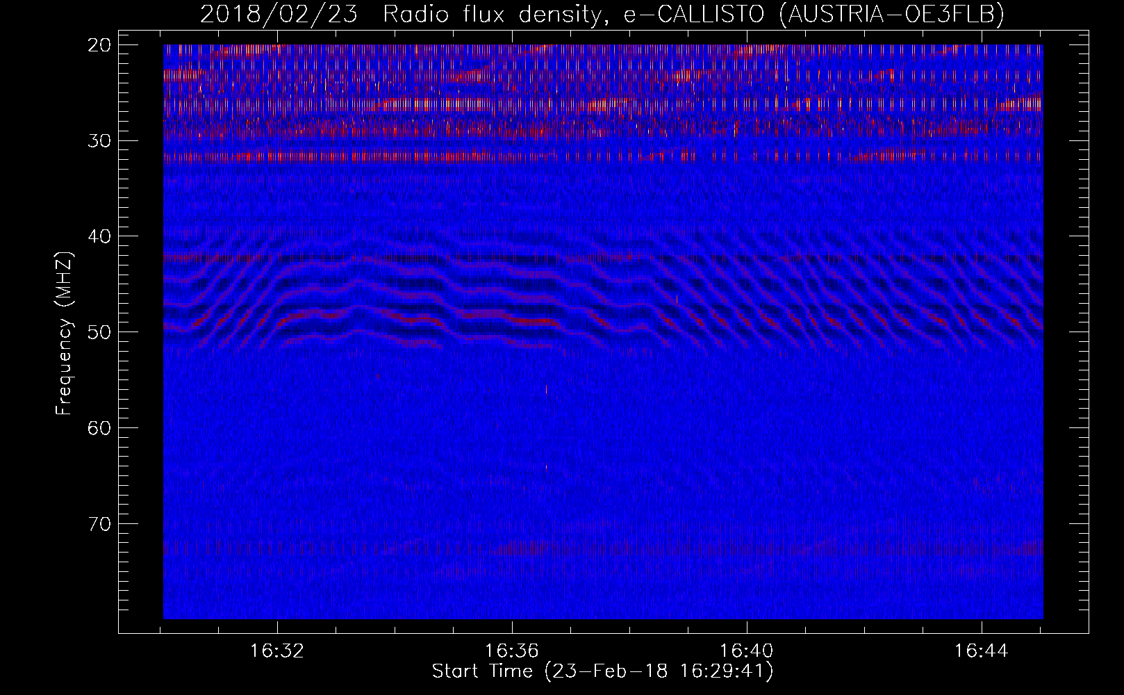Click the 20 frequency tick label

99,45
